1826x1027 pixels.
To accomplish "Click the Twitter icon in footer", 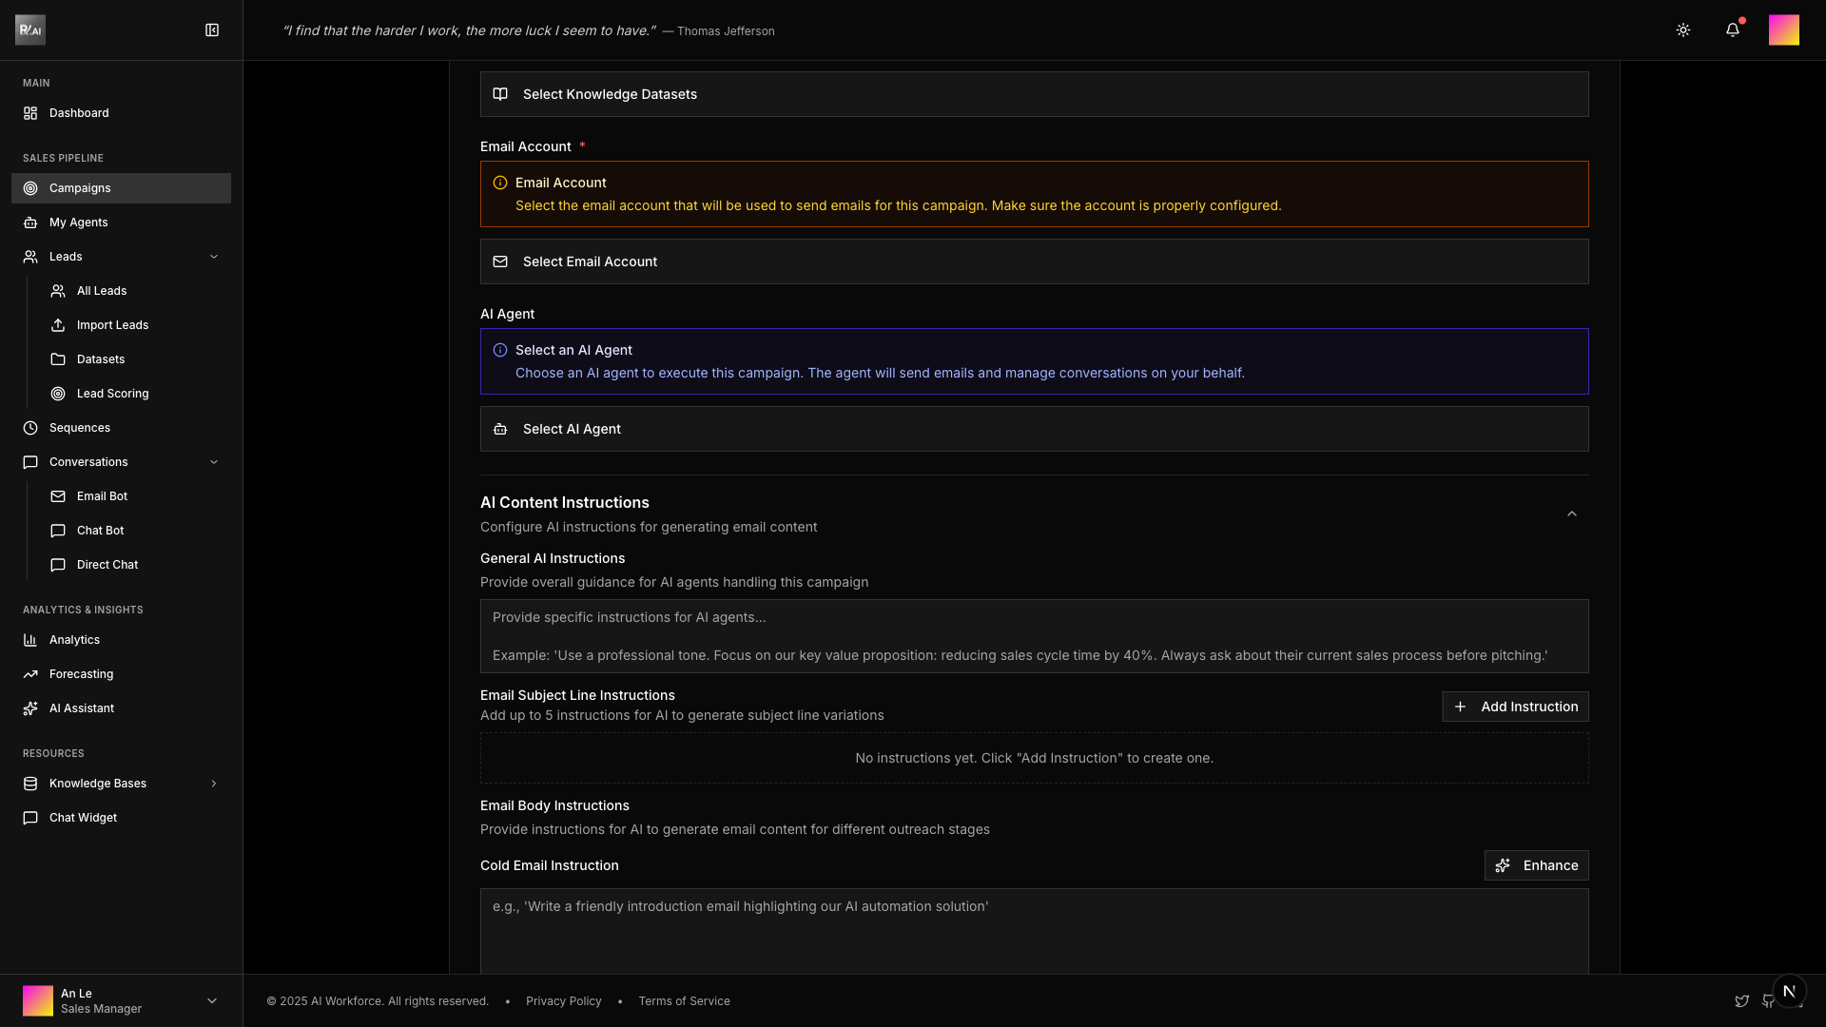I will (1741, 1001).
